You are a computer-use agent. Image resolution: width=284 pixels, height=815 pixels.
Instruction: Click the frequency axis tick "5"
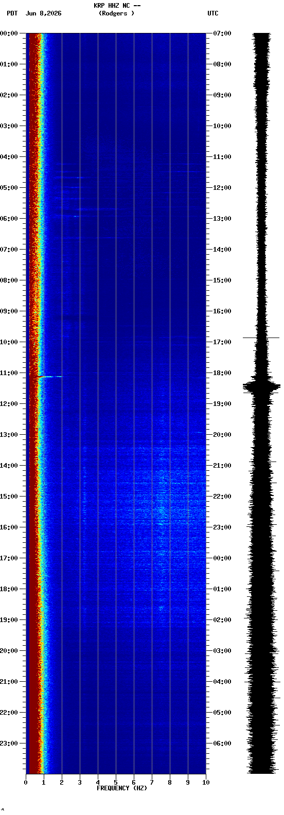point(116,783)
